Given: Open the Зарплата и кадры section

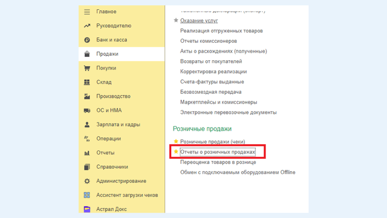Looking at the screenshot, I should coord(121,124).
